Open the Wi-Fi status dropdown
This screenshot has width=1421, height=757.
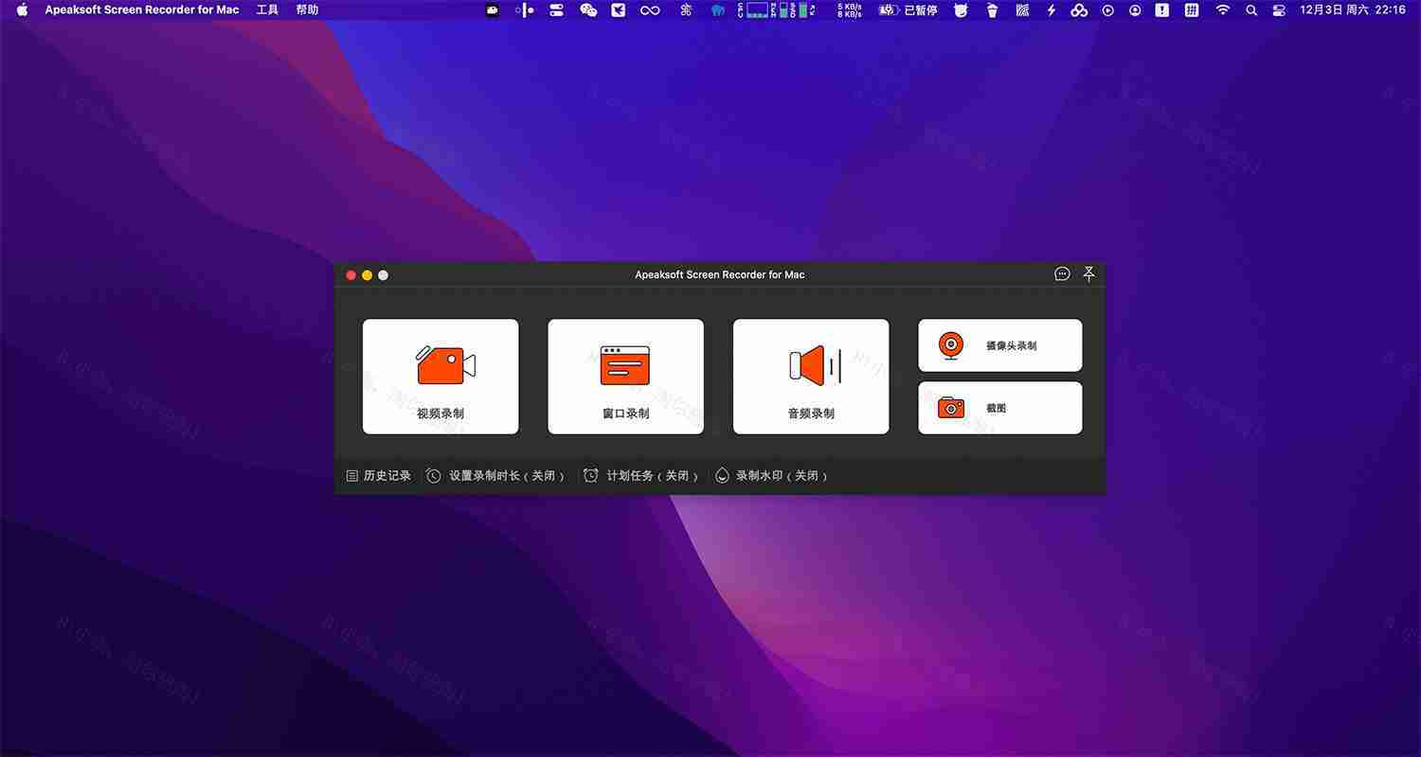coord(1222,10)
